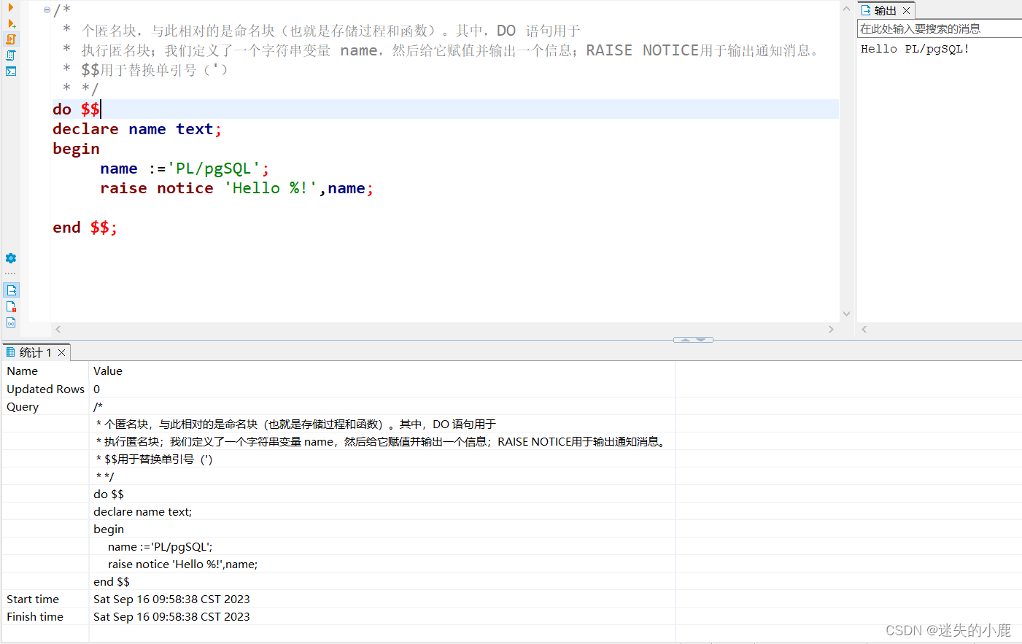Click the Value column header
Screen dimensions: 1022x644
[108, 371]
